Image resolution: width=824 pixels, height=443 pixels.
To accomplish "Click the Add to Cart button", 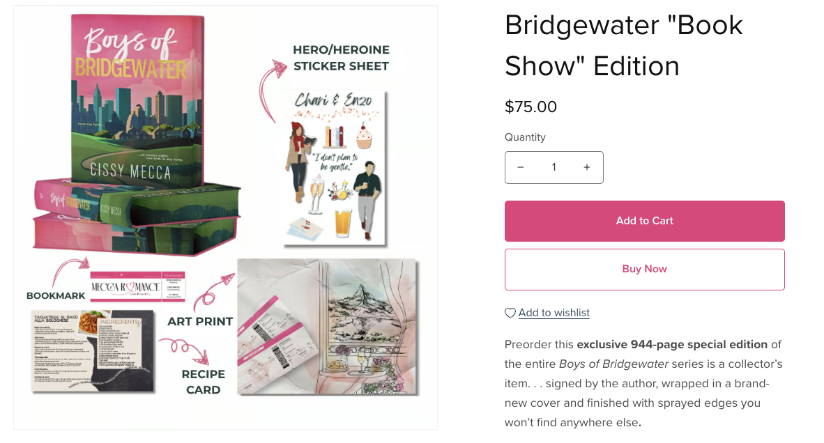I will click(644, 221).
